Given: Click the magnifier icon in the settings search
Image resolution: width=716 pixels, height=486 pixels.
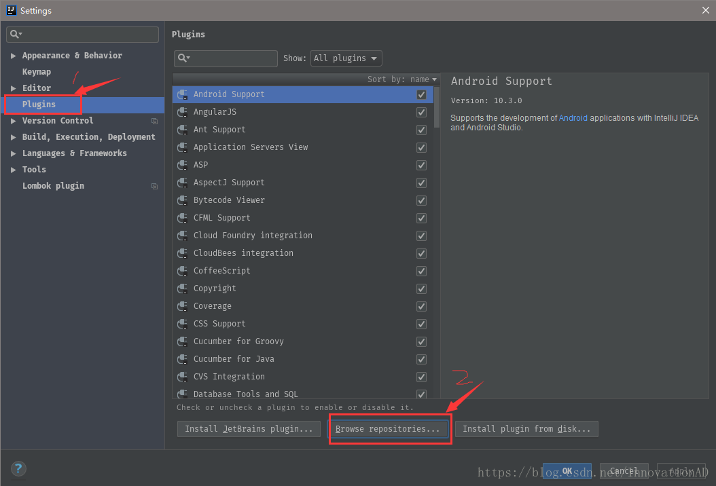Looking at the screenshot, I should pos(15,34).
